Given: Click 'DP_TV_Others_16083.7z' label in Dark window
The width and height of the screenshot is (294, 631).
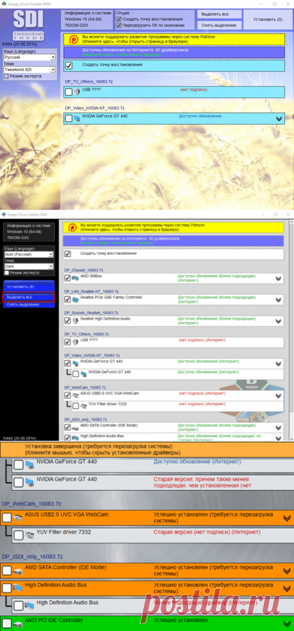Looking at the screenshot, I should 87,334.
